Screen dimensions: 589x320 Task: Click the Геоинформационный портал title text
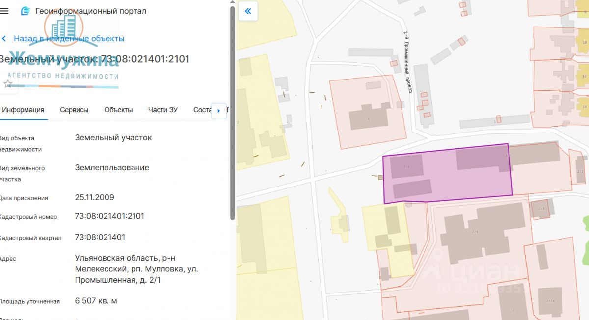tap(91, 11)
